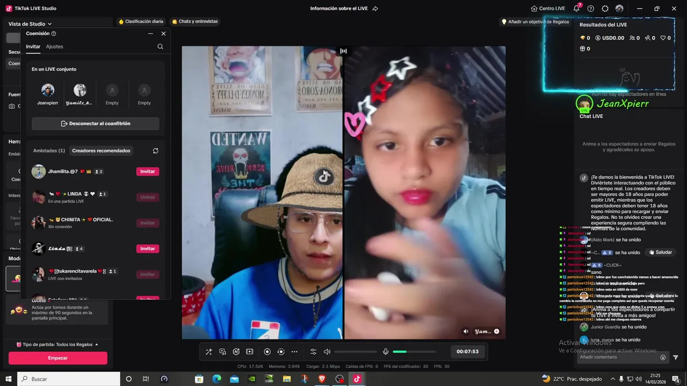Open the chat filter icon beside the comment field
The width and height of the screenshot is (687, 386).
(x=676, y=358)
